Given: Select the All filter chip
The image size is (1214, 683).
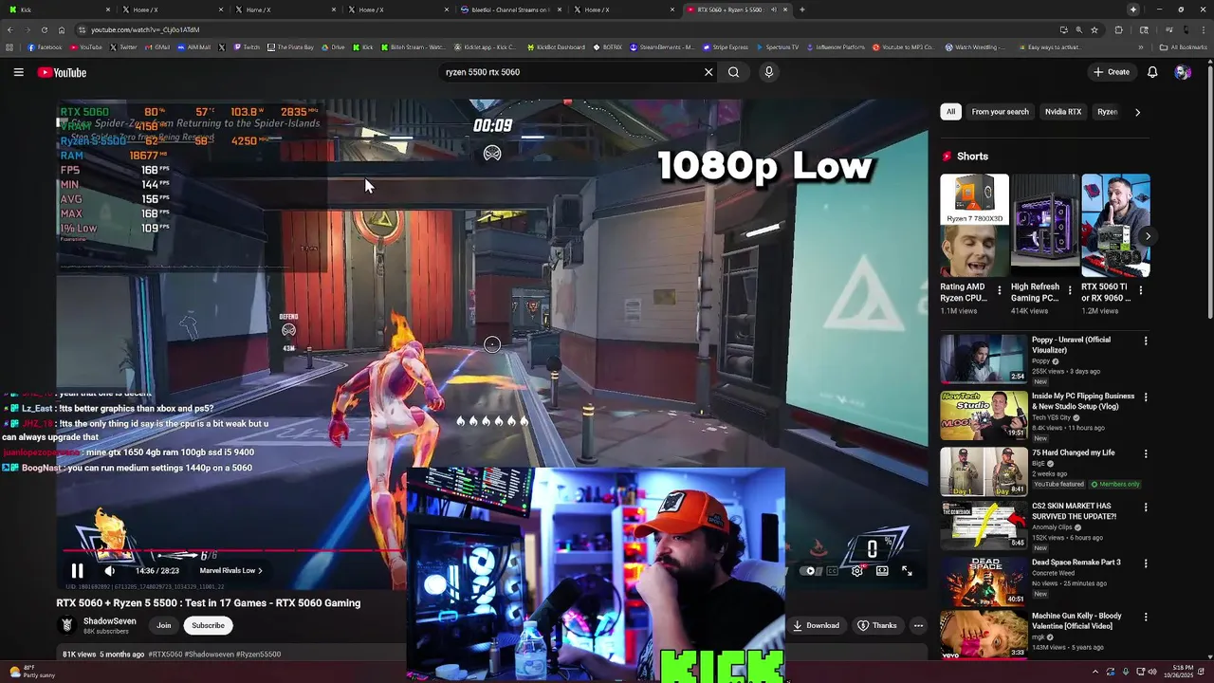Looking at the screenshot, I should [950, 112].
